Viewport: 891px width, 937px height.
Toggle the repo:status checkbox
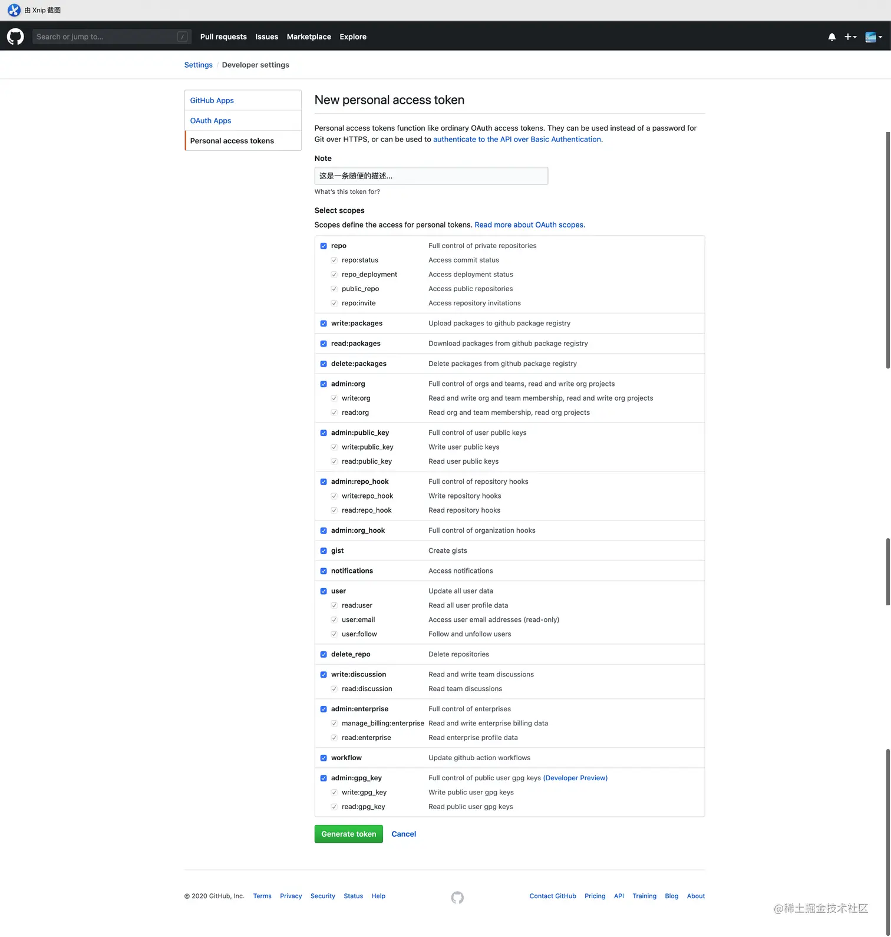[x=334, y=260]
